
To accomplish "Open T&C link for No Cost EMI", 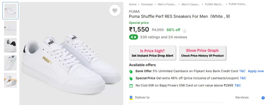I will coord(238,85).
